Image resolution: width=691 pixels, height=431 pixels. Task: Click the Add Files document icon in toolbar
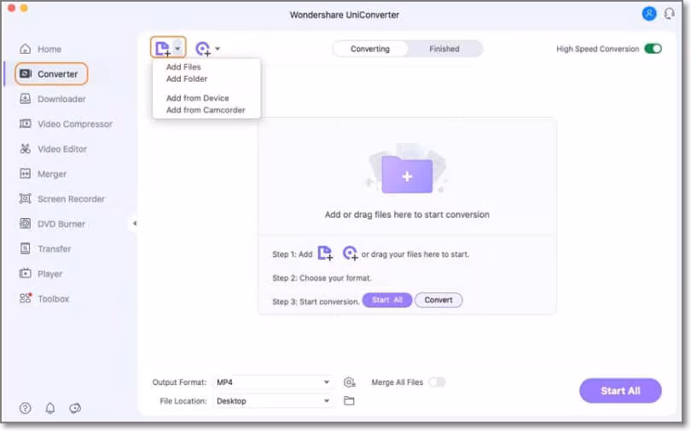pyautogui.click(x=163, y=49)
